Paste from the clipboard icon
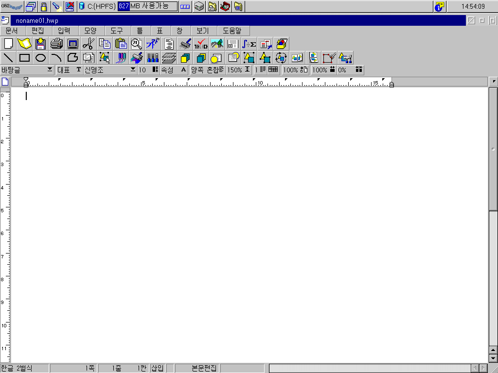The image size is (498, 373). click(x=121, y=44)
